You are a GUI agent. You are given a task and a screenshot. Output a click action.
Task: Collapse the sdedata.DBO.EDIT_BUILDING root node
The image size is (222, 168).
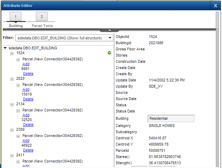coord(5,48)
